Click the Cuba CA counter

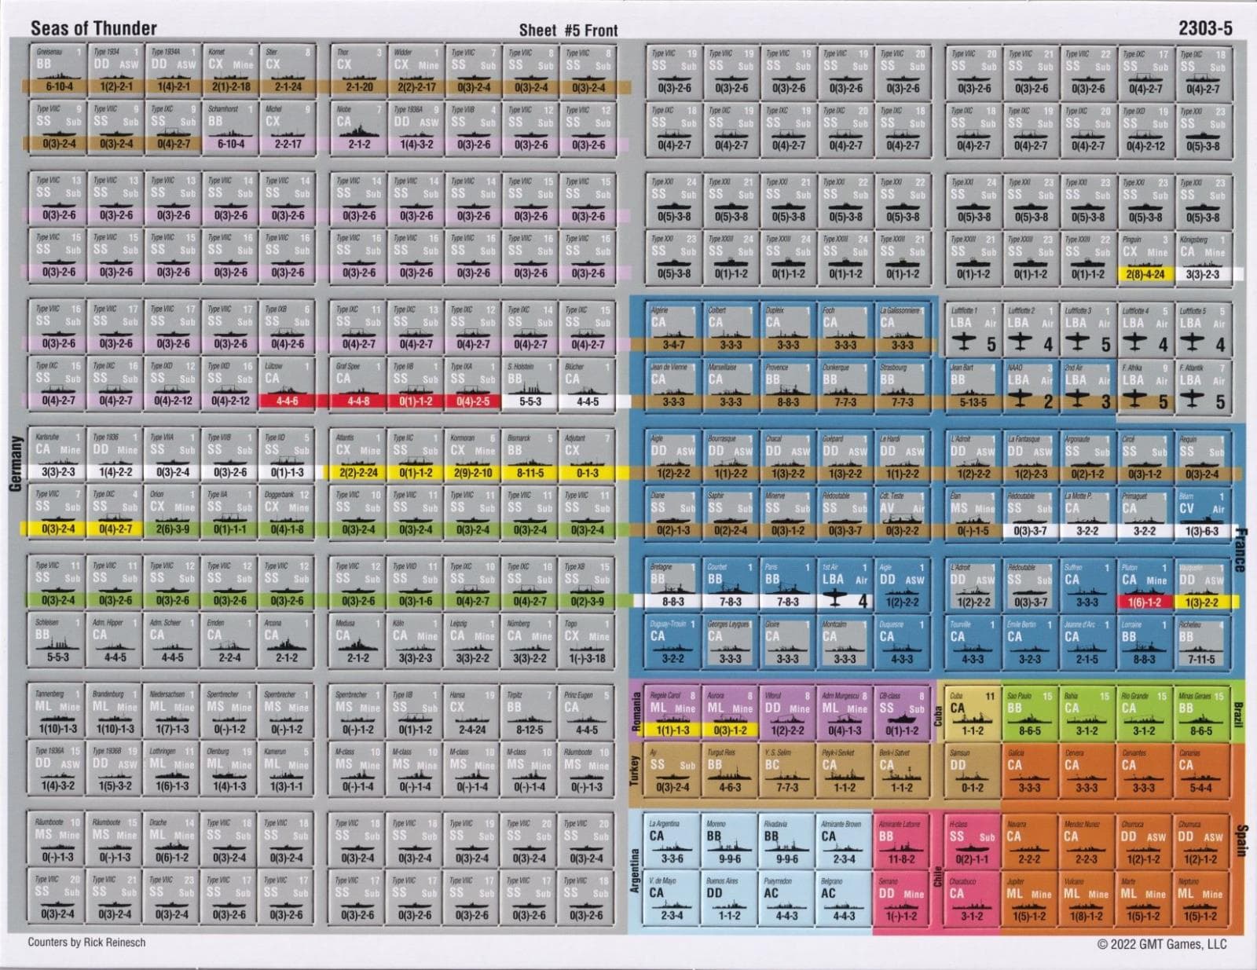(x=973, y=715)
